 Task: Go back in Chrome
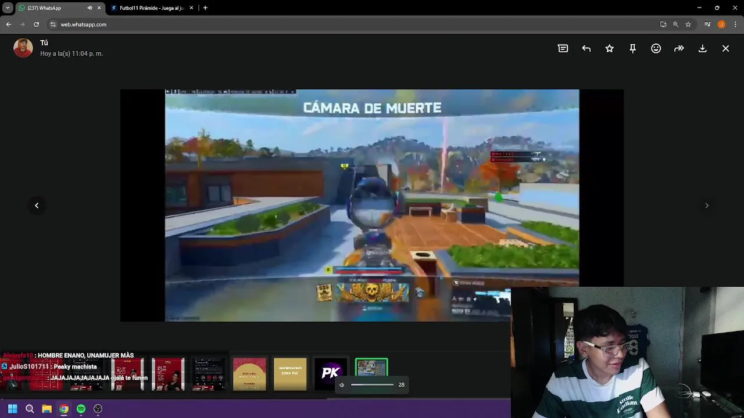8,24
